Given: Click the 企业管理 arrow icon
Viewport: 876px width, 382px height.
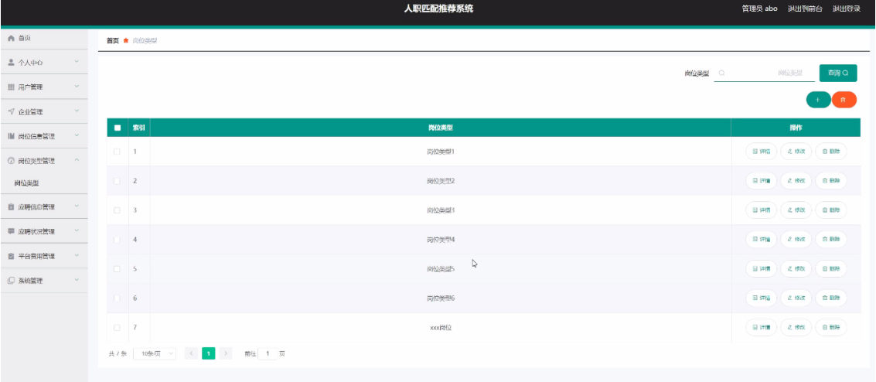Looking at the screenshot, I should click(x=11, y=111).
